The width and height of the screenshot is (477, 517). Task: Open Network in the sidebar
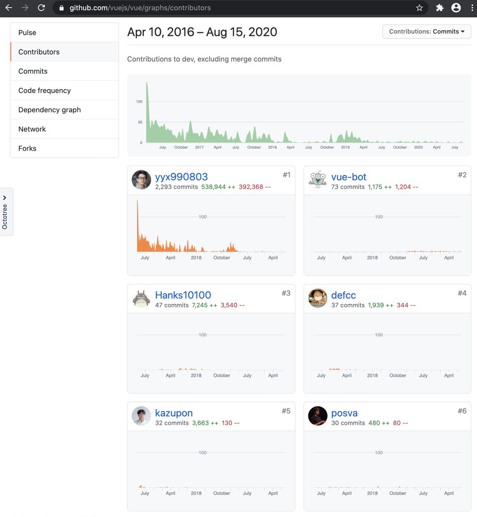click(64, 129)
